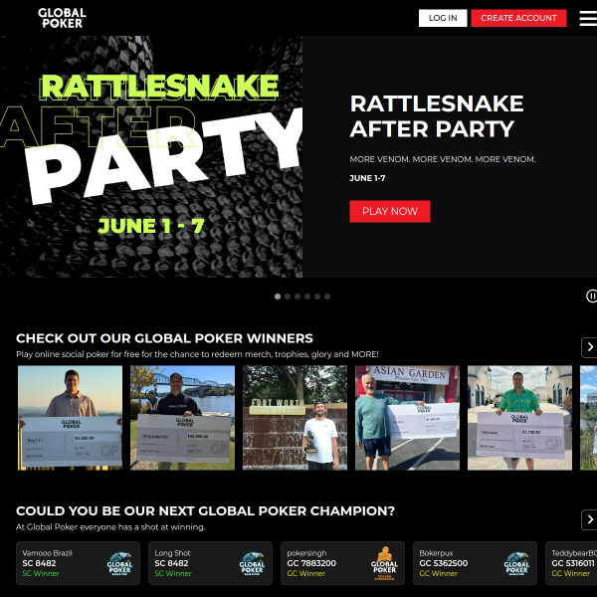
Task: Select the fifth carousel dot
Action: [317, 297]
